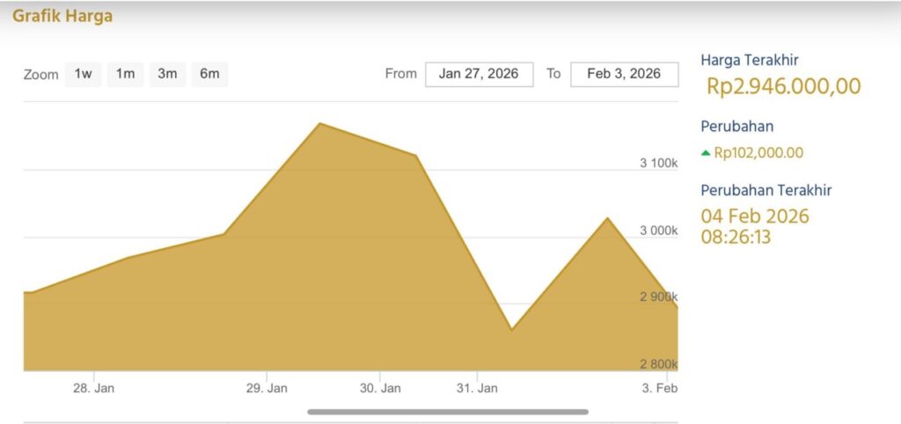Click the green up-triangle change indicator
Screen dimensions: 901x424
[706, 153]
